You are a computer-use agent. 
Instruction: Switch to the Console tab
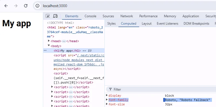click(x=91, y=16)
